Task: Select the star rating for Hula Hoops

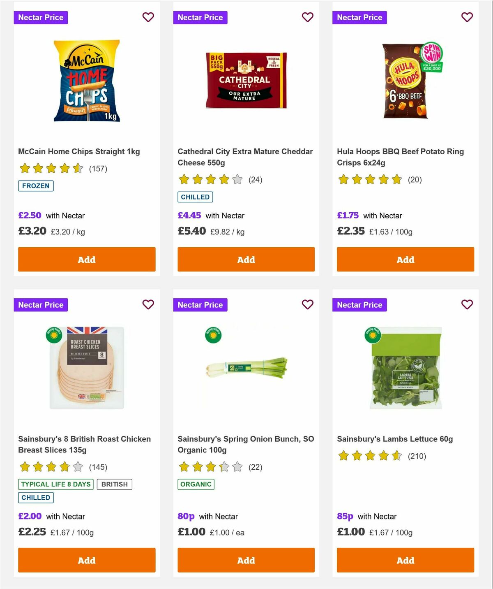Action: pos(369,180)
